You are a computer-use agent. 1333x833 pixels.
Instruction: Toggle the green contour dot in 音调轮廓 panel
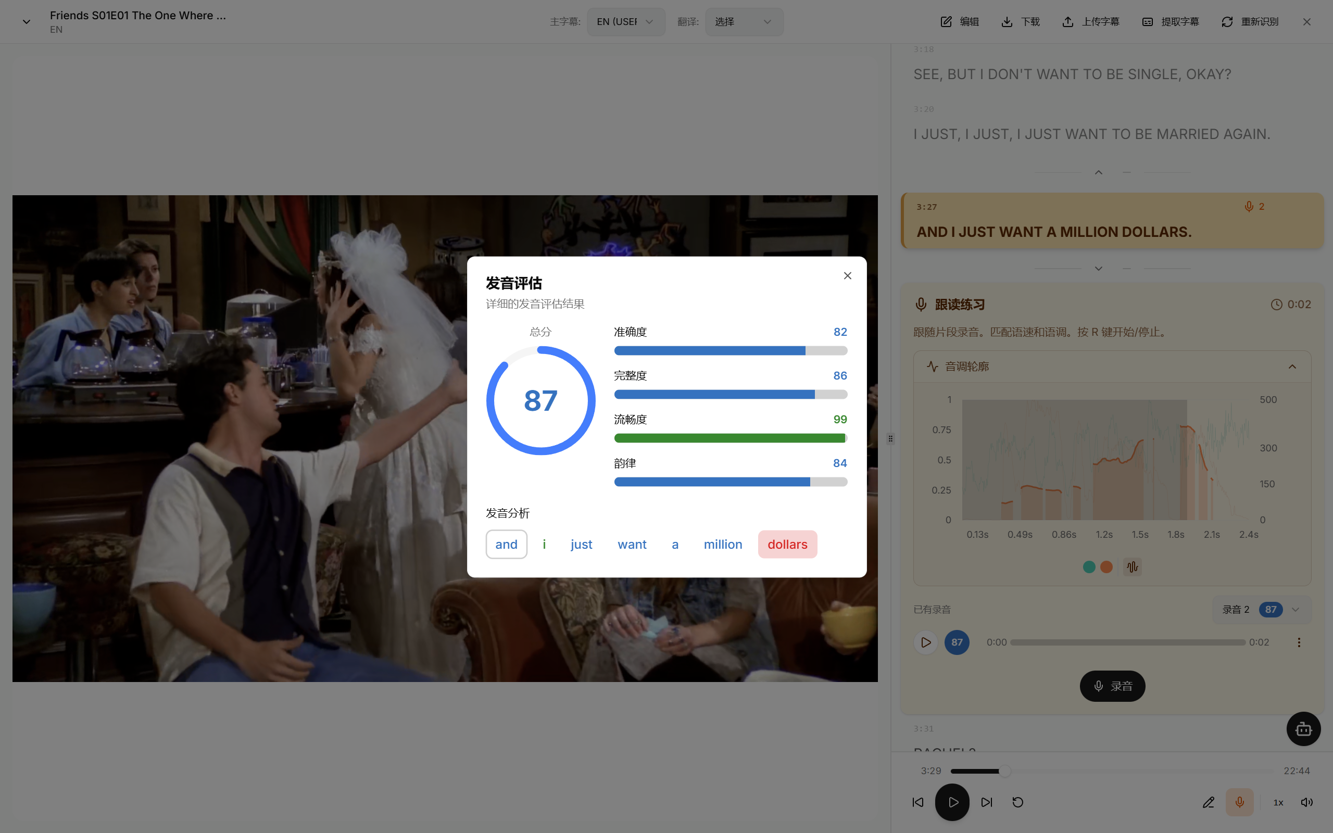(1088, 566)
